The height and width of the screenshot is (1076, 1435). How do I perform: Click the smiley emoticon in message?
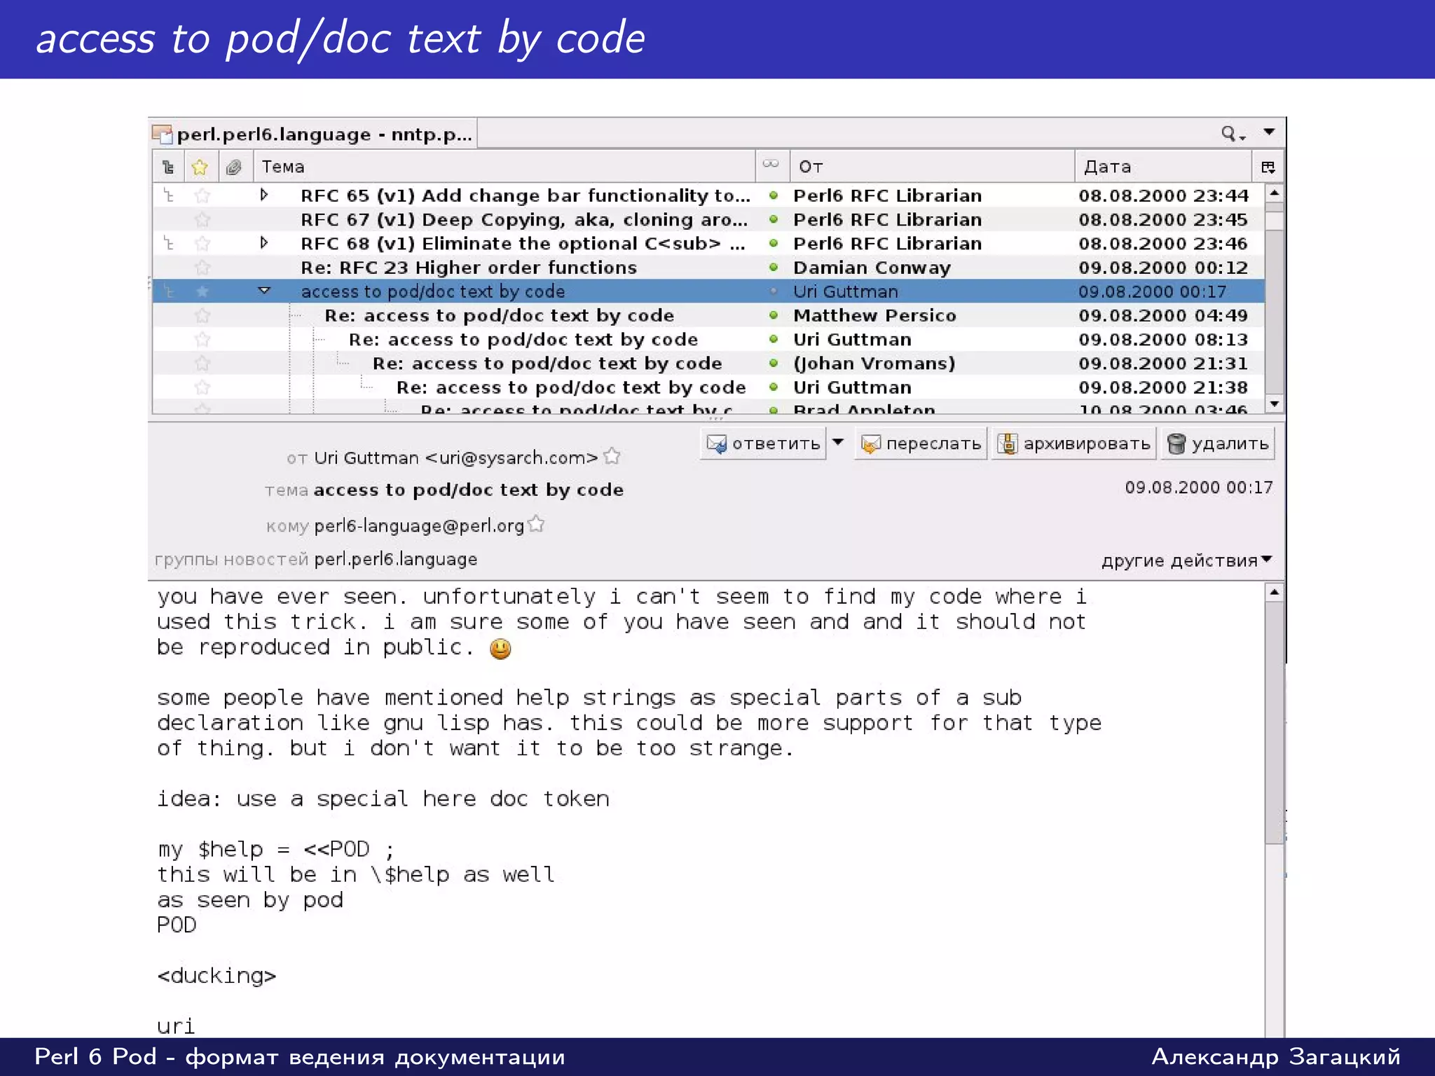point(500,649)
